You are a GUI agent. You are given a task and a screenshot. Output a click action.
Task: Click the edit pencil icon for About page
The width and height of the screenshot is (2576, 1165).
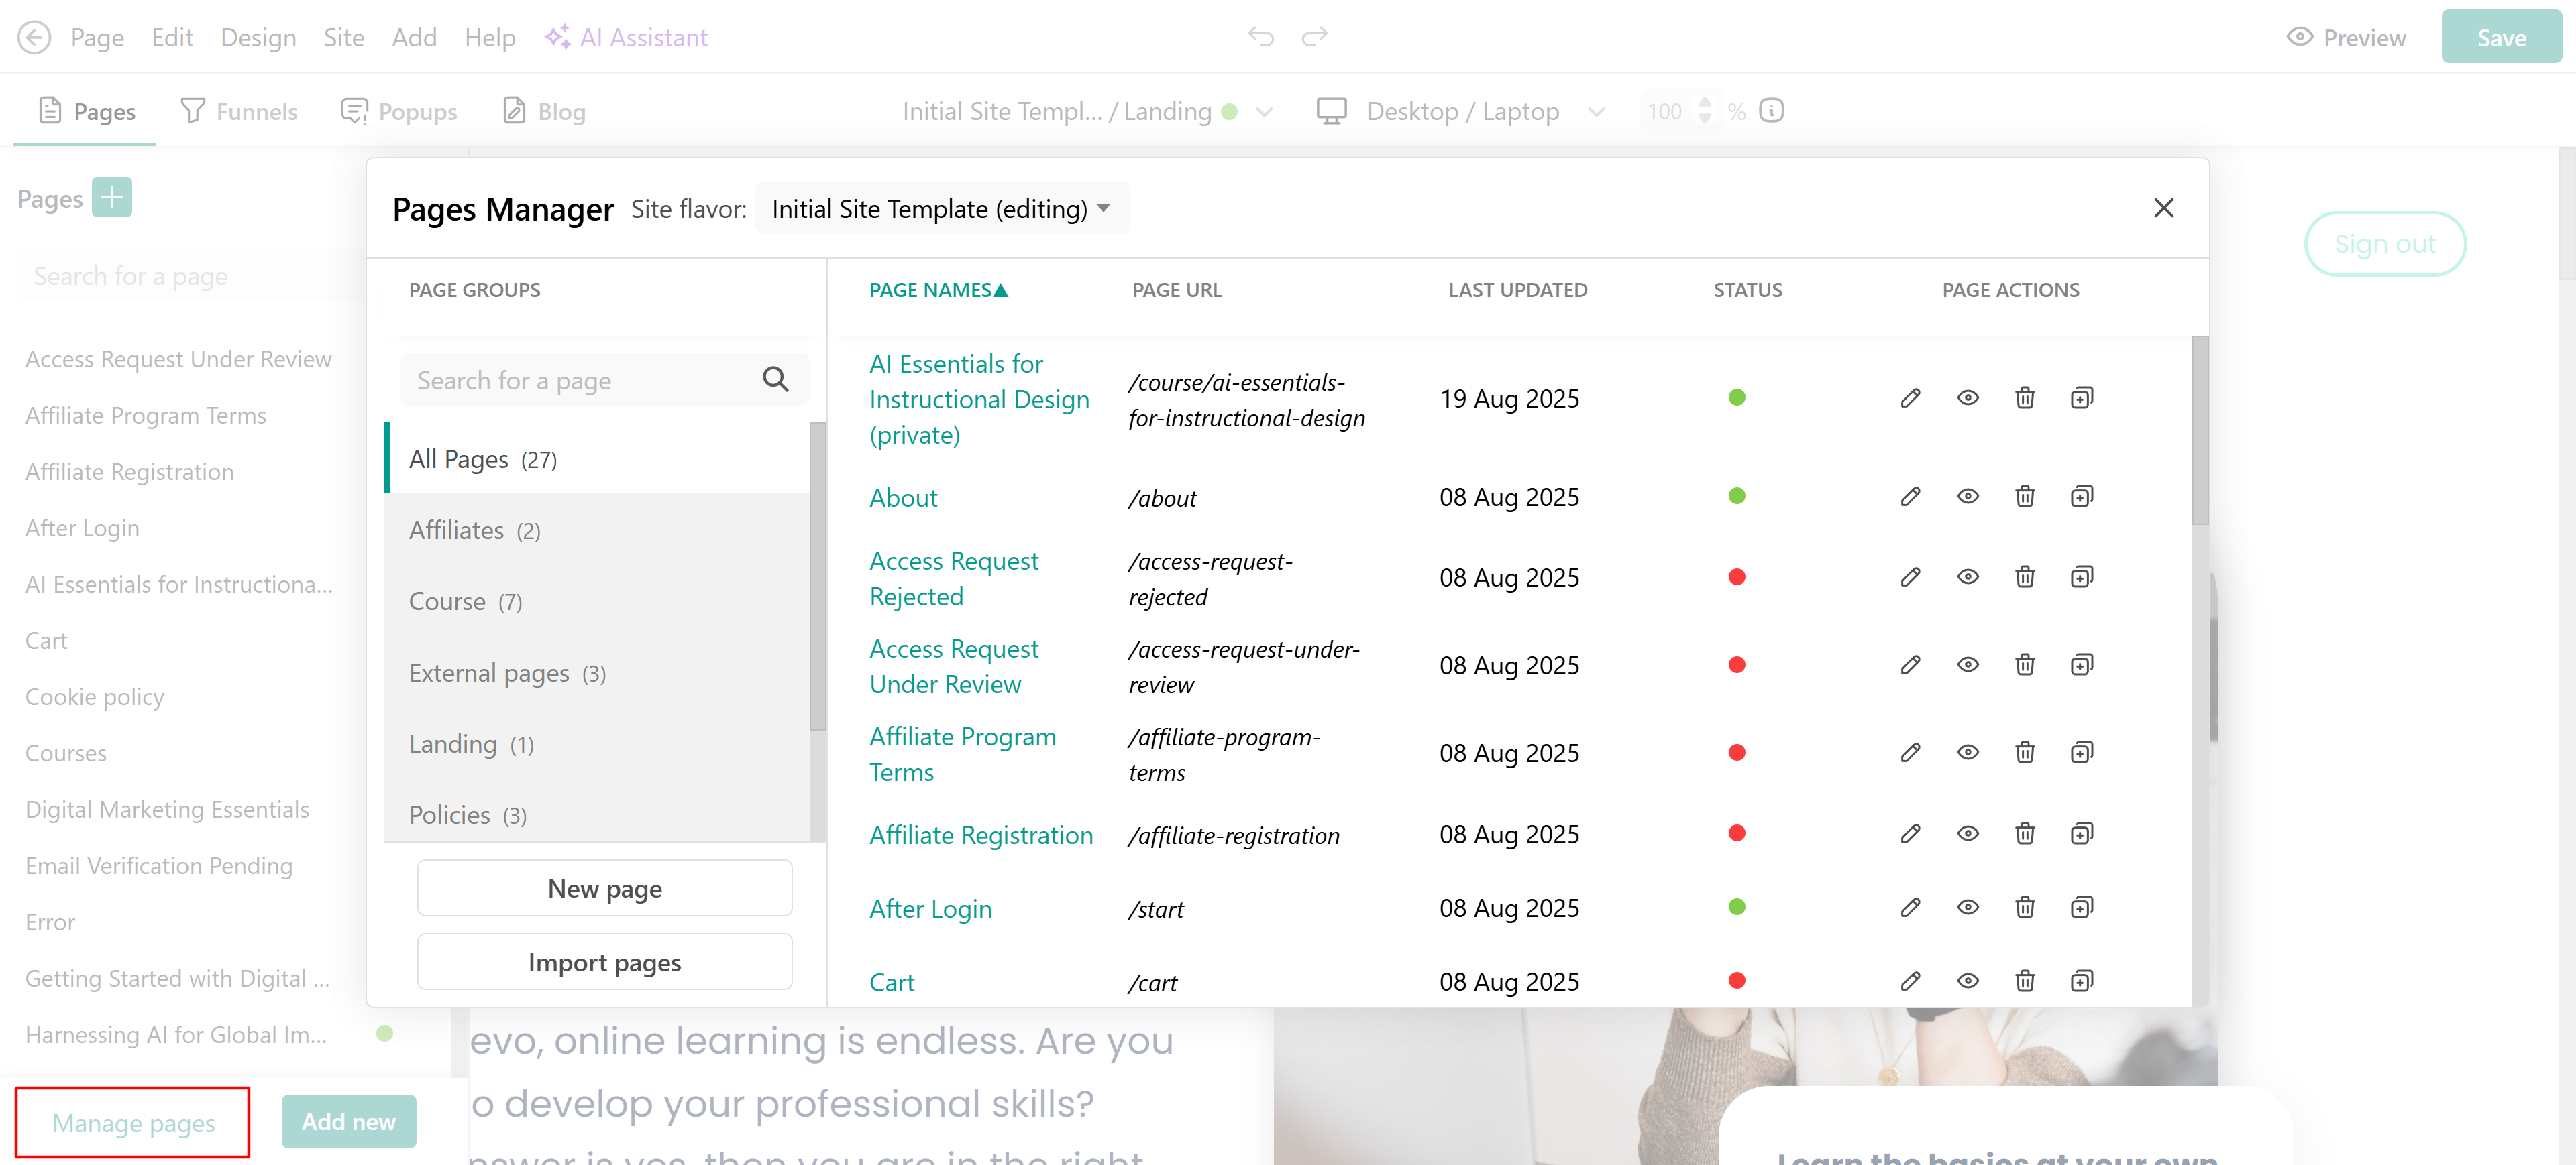click(x=1910, y=497)
